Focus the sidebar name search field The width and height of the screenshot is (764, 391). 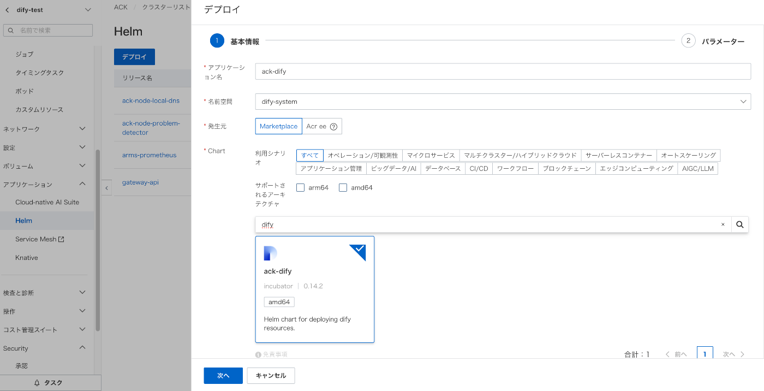pos(48,31)
